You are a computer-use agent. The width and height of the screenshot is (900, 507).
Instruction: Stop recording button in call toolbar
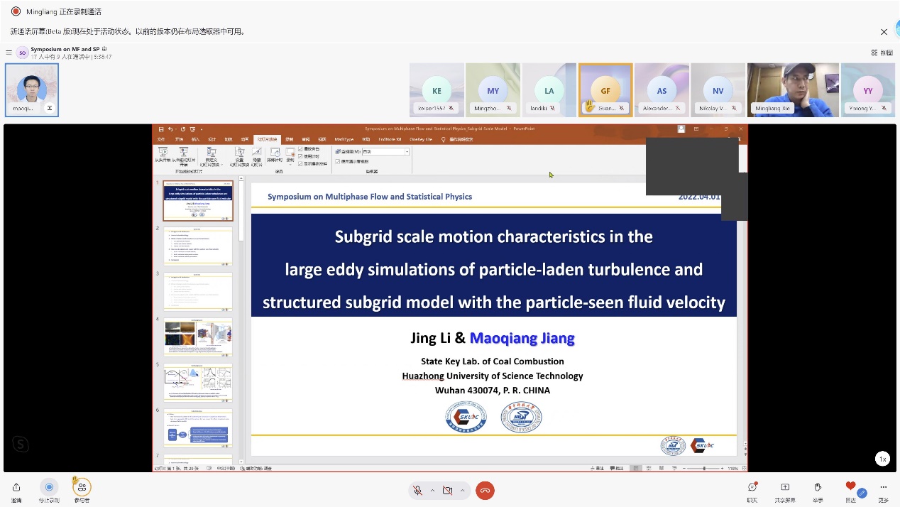(x=49, y=487)
